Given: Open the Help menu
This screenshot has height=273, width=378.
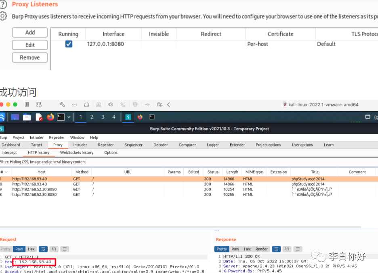Looking at the screenshot, I should click(94, 138).
